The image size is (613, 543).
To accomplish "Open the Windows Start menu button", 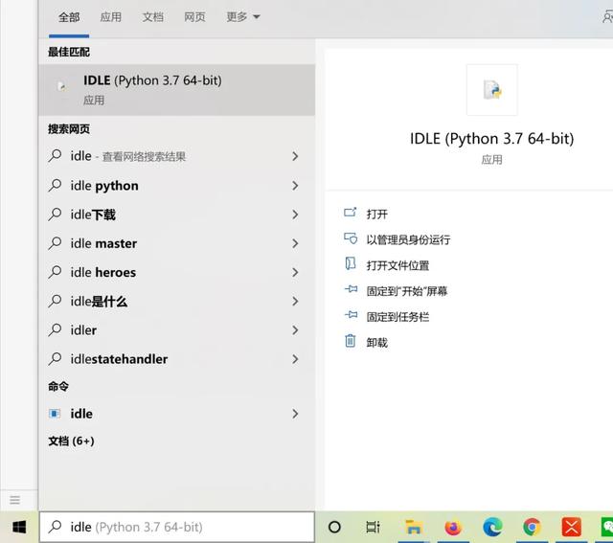I will click(19, 527).
